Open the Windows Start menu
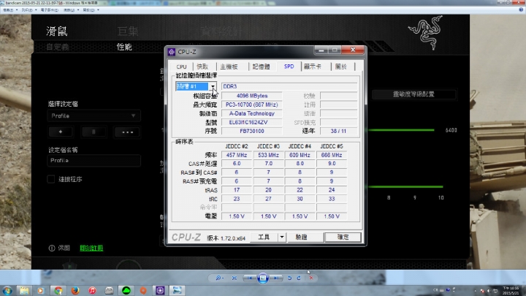The width and height of the screenshot is (526, 296). 7,290
